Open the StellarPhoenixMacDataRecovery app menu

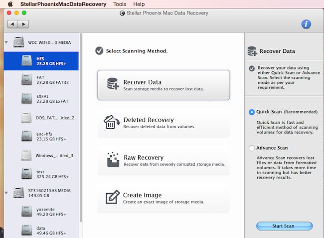(x=63, y=4)
